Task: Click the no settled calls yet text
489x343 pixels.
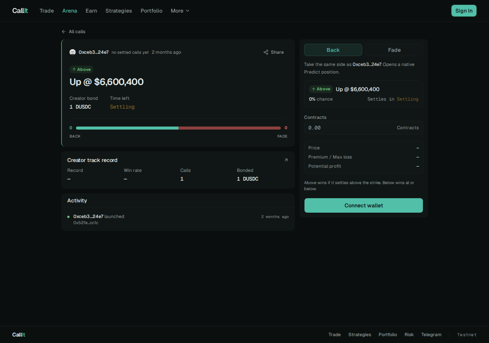Action: [130, 52]
